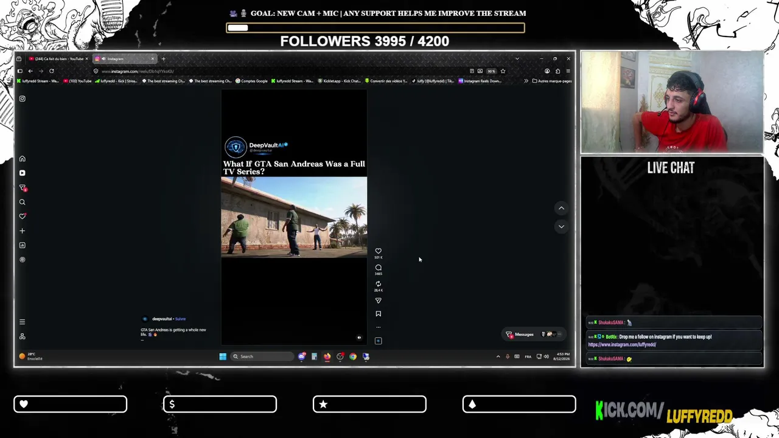Image resolution: width=779 pixels, height=438 pixels.
Task: Open the 90% zoom level indicator
Action: click(x=491, y=71)
